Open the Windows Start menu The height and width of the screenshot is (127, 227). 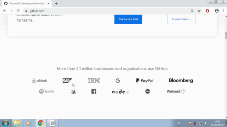click(x=6, y=123)
